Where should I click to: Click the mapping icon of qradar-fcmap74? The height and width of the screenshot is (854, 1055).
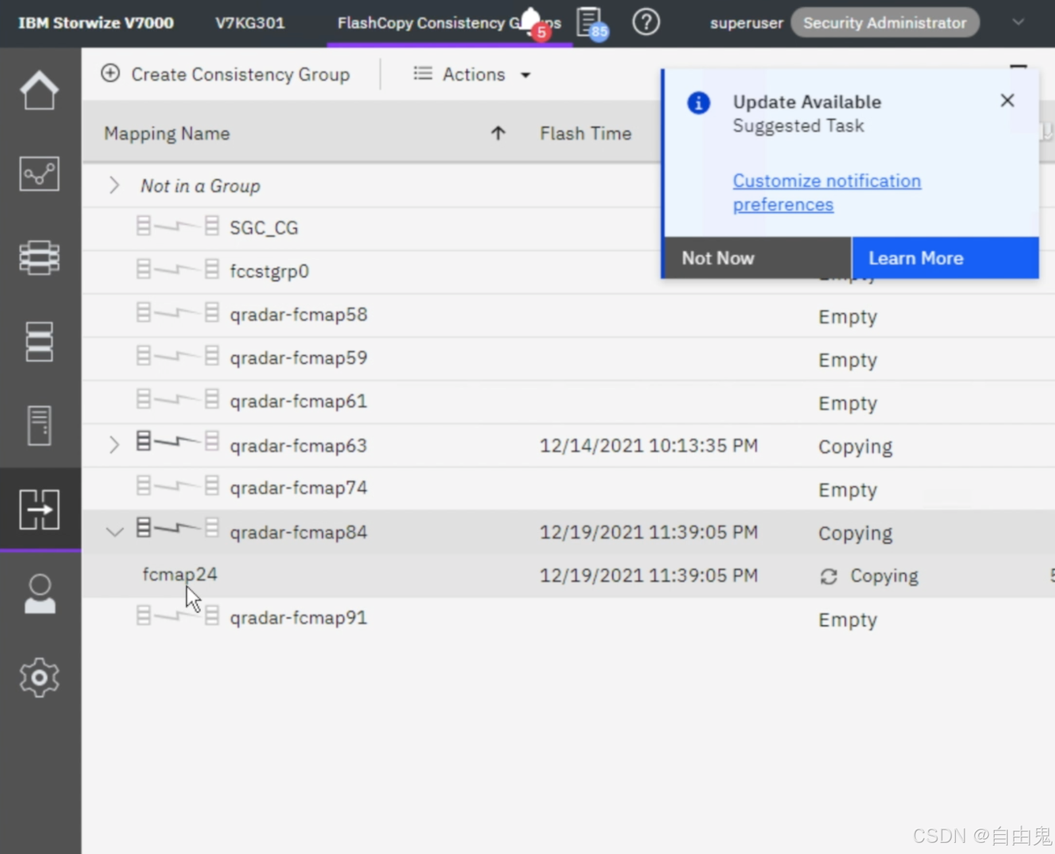[x=177, y=486]
